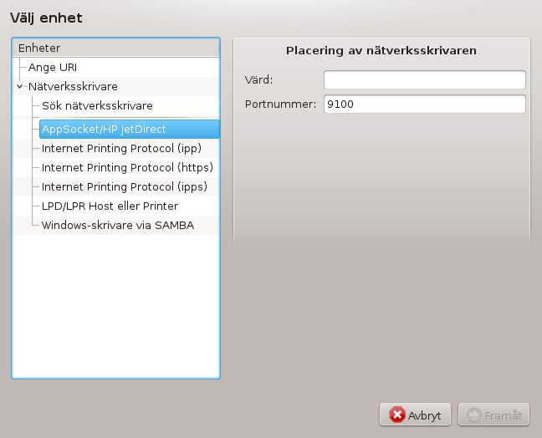Select LPD/LPR Host eller Printer
Screen dimensions: 542x438
click(x=110, y=206)
